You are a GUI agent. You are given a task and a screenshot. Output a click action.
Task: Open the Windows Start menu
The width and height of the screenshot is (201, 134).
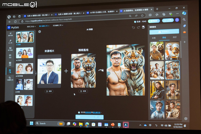31,123
